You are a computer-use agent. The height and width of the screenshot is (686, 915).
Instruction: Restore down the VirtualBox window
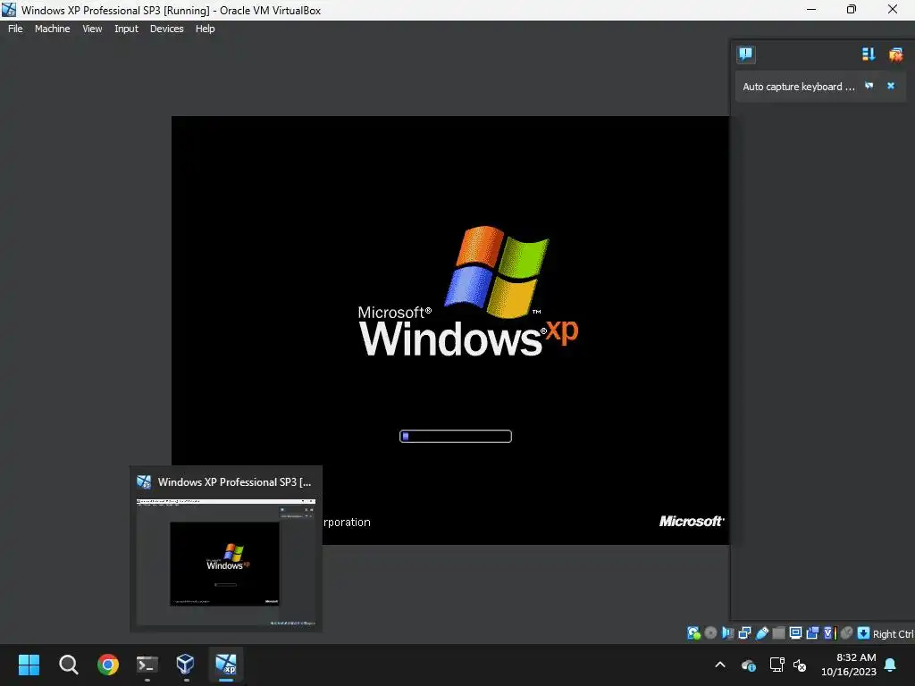[x=852, y=9]
